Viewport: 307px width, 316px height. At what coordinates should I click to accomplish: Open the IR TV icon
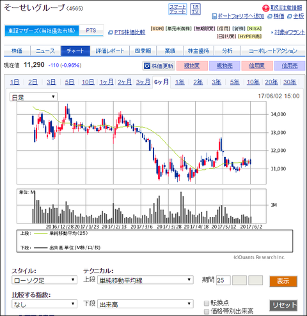(x=195, y=10)
